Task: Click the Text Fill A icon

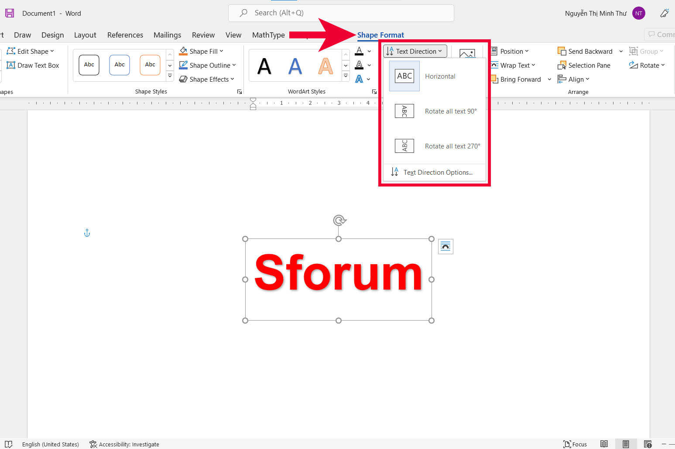Action: 359,51
